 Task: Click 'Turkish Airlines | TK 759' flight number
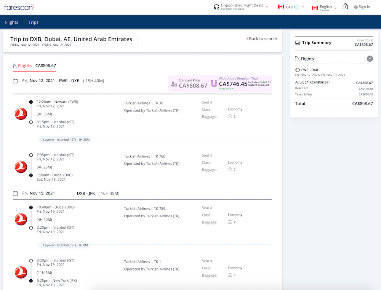[x=144, y=209]
